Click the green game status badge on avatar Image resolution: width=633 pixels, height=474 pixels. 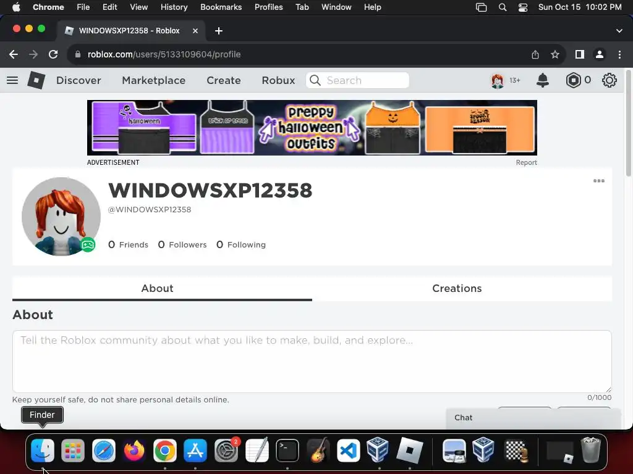click(88, 244)
